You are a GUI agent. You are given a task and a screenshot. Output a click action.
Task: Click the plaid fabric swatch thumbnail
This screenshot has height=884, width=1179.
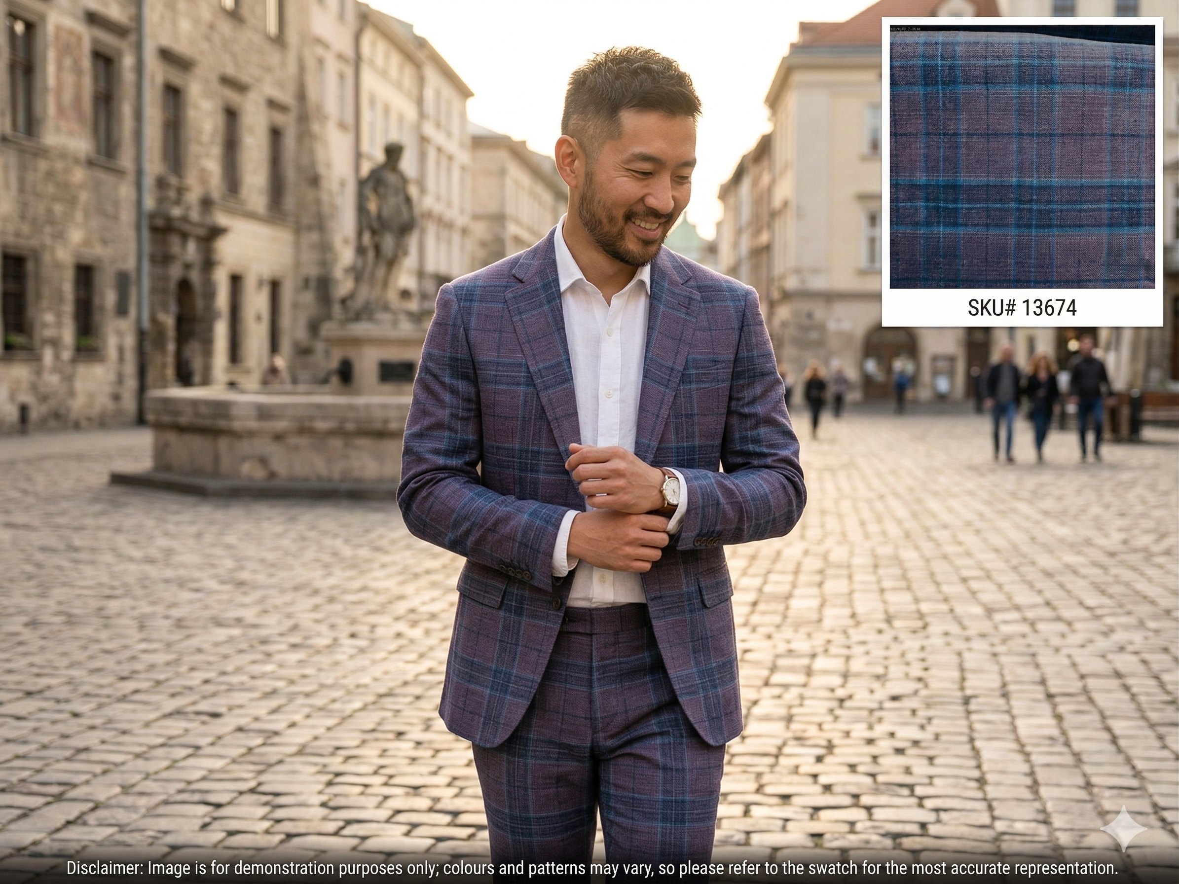coord(1022,157)
